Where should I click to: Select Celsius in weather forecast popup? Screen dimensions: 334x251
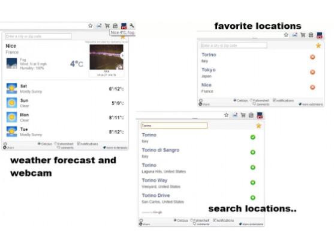pos(39,144)
